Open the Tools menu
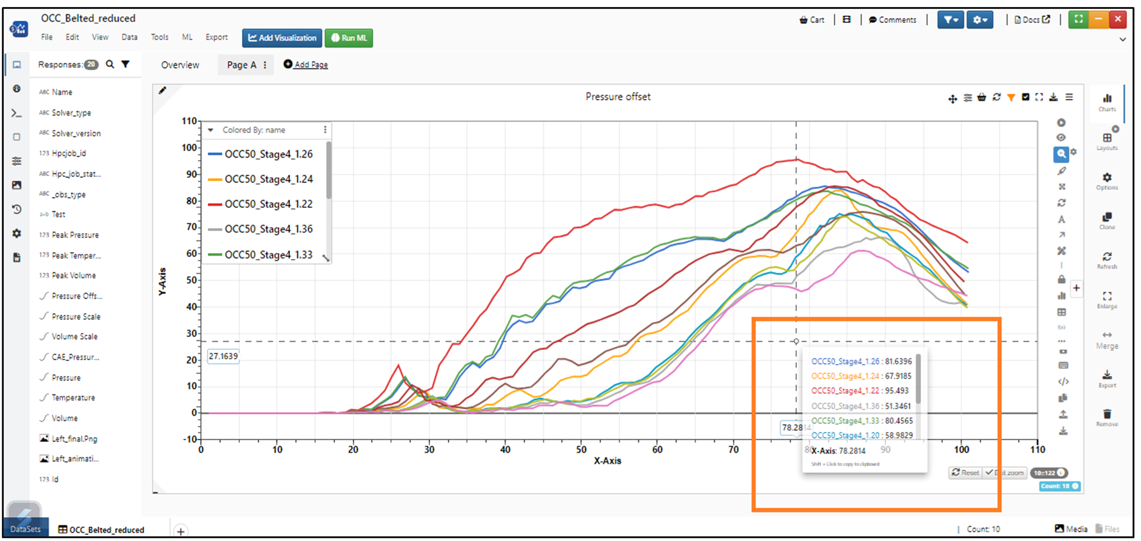This screenshot has width=1141, height=541. (x=159, y=37)
